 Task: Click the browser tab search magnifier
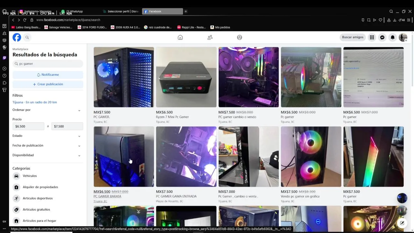[391, 11]
